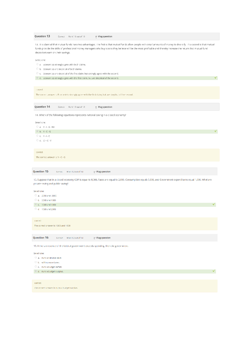Select Question 16 option c, runs a budget deficit

(36, 267)
